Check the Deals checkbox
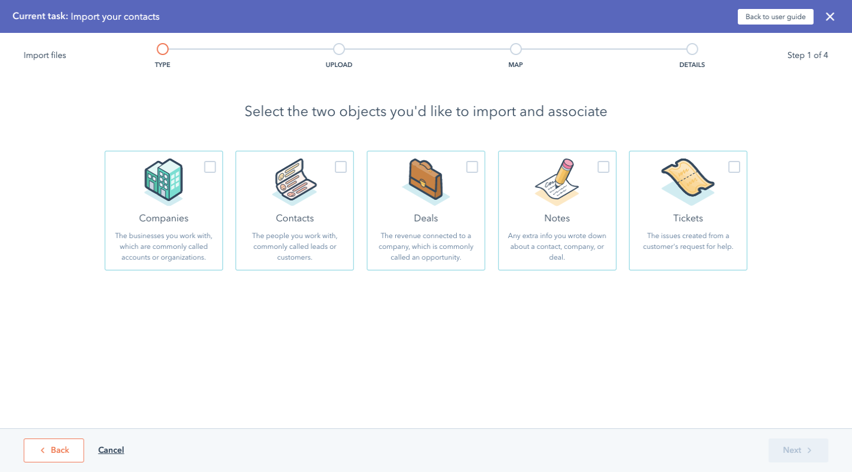The width and height of the screenshot is (852, 472). [472, 167]
